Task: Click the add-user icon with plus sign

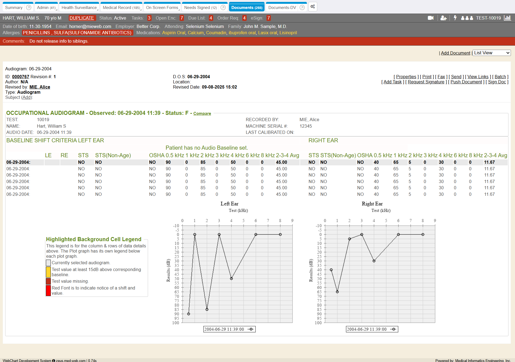Action: pyautogui.click(x=443, y=18)
